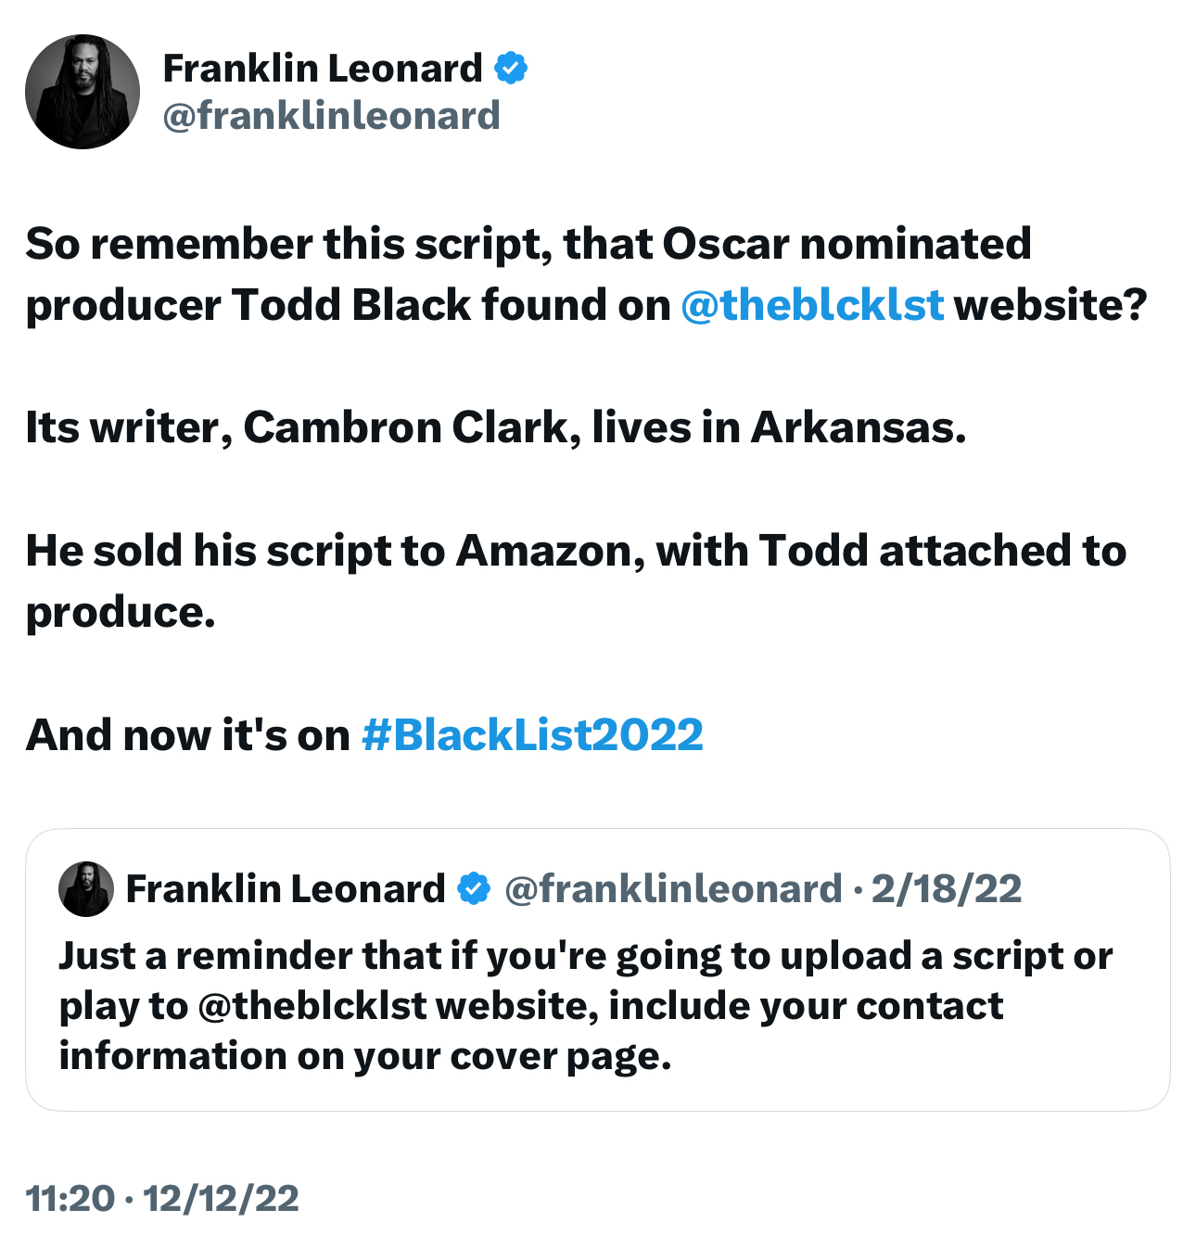The height and width of the screenshot is (1248, 1196).
Task: Click the "And now it's on" text
Action: click(187, 734)
